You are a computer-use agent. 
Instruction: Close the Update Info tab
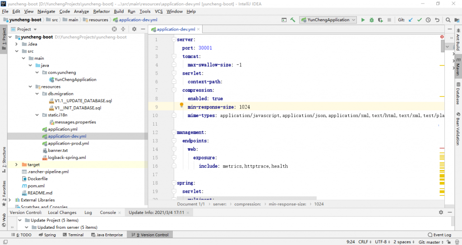pyautogui.click(x=188, y=213)
